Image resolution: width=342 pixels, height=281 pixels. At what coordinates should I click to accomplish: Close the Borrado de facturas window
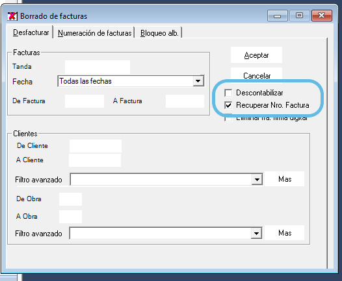coord(322,16)
